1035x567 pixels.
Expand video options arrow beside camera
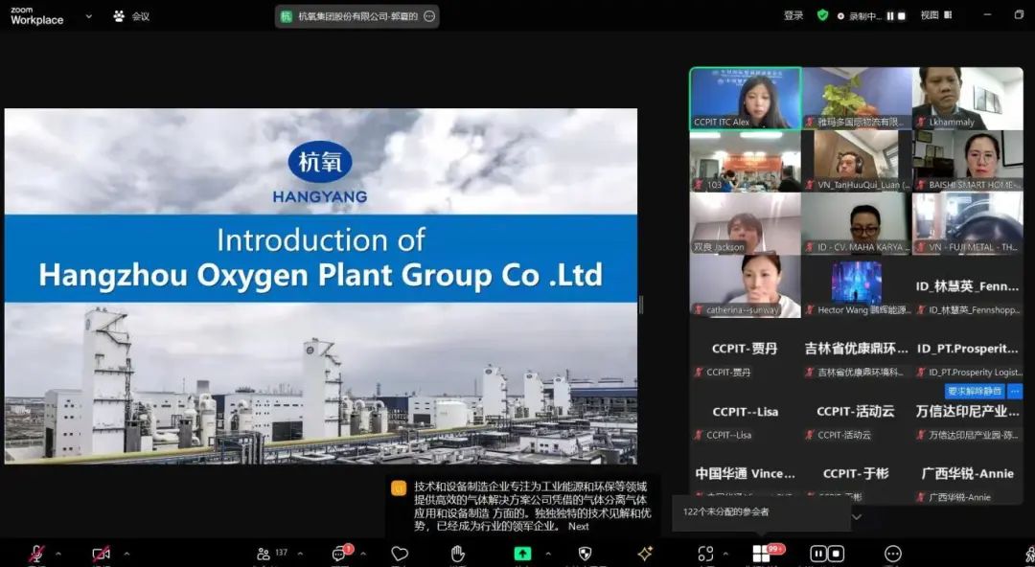click(126, 554)
